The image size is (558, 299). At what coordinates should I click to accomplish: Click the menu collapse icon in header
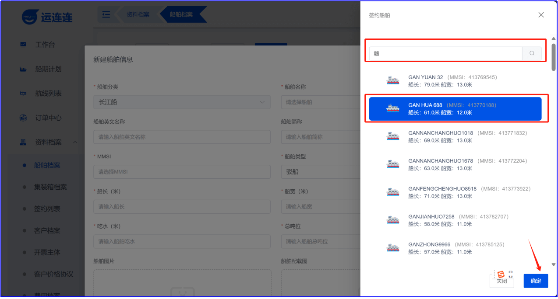tap(106, 14)
